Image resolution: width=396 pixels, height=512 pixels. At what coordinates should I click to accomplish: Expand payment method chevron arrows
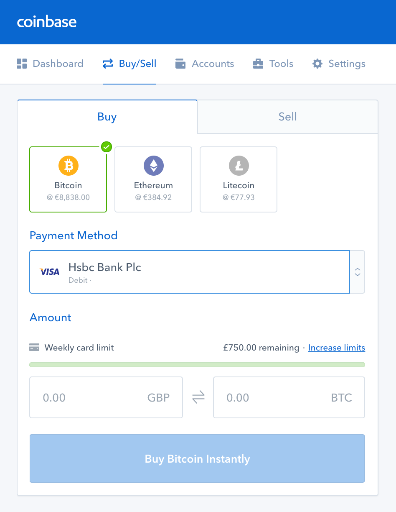pyautogui.click(x=357, y=272)
